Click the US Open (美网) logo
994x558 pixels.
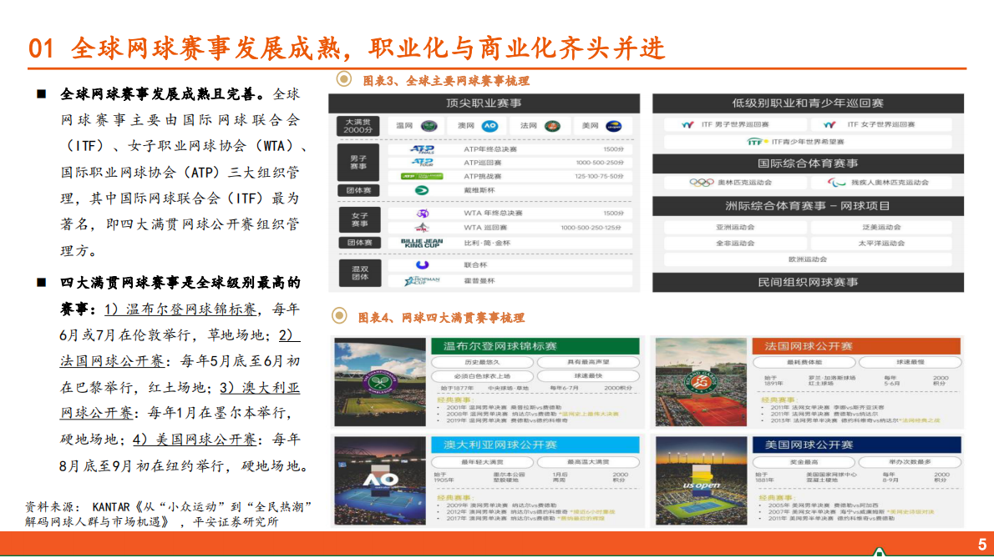(615, 126)
